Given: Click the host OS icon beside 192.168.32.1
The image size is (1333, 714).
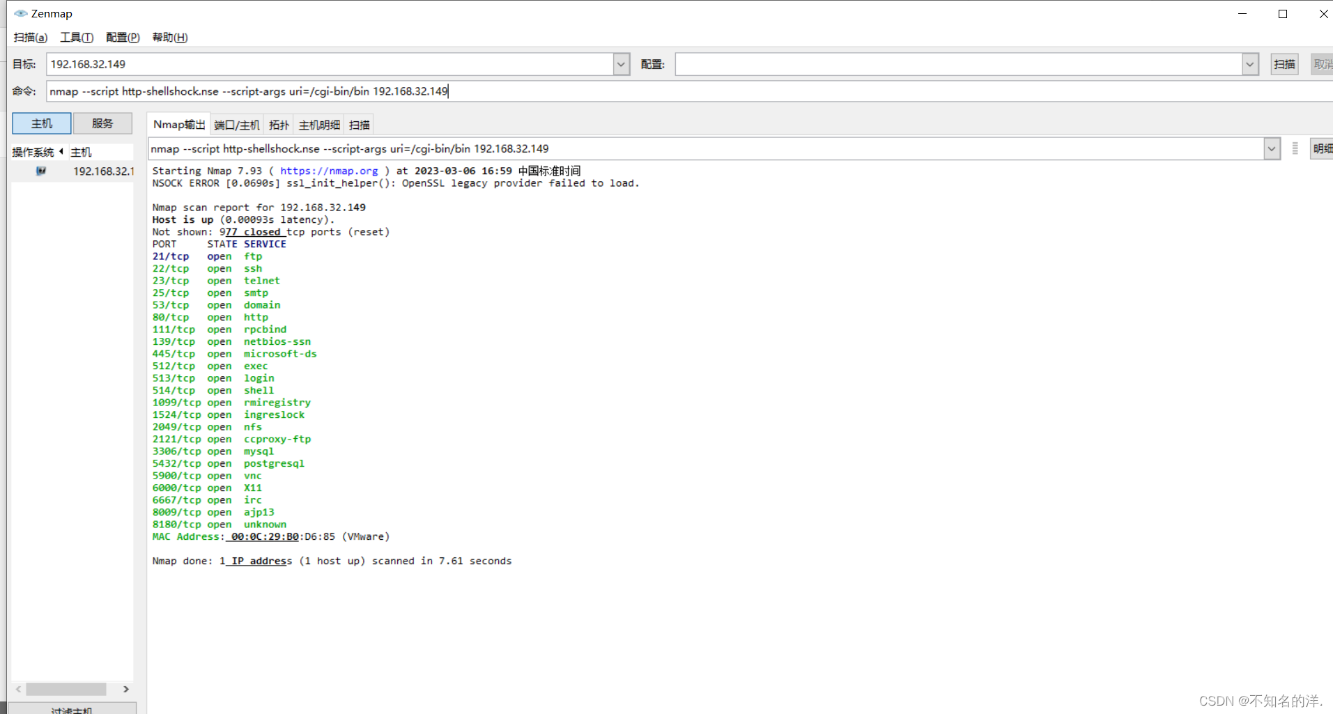Looking at the screenshot, I should coord(41,171).
